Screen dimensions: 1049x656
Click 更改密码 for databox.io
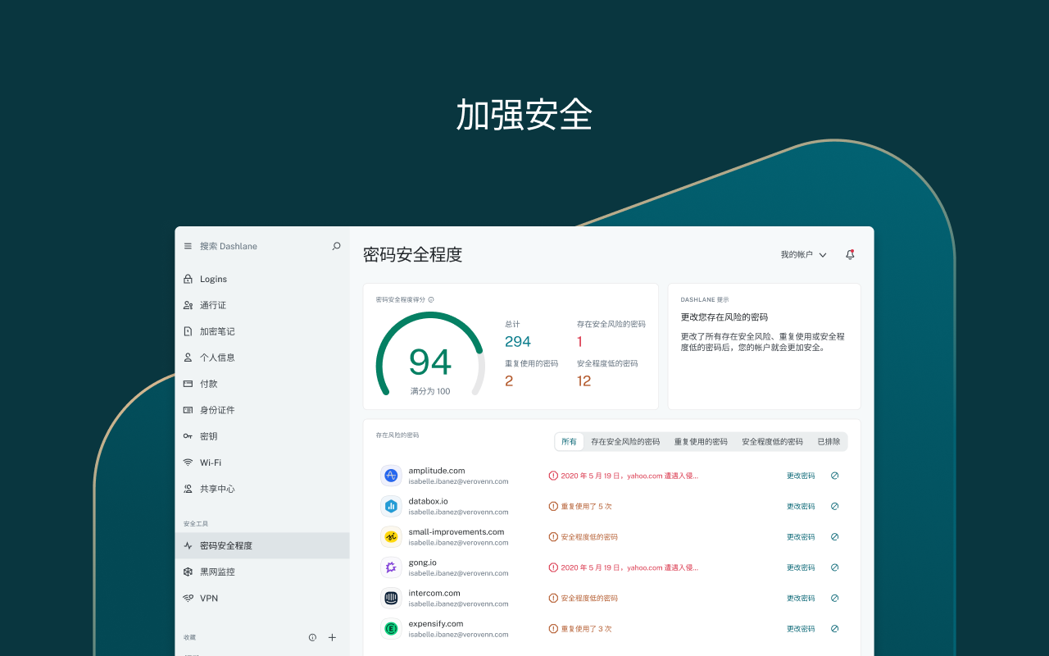(800, 506)
